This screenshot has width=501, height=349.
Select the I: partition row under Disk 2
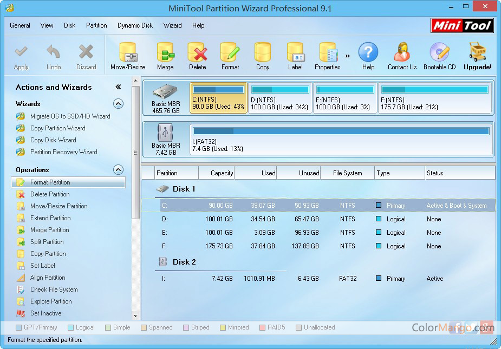pos(318,279)
